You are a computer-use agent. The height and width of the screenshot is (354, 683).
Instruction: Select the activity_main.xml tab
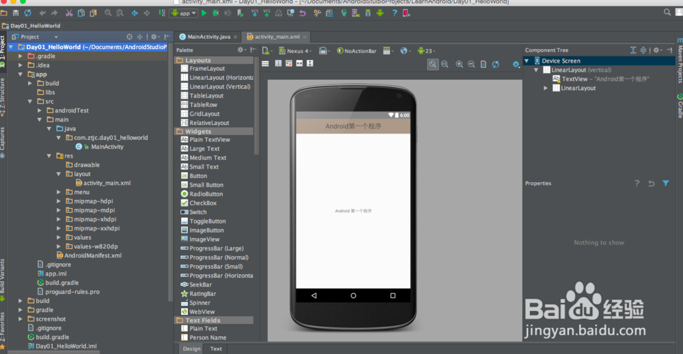click(277, 37)
